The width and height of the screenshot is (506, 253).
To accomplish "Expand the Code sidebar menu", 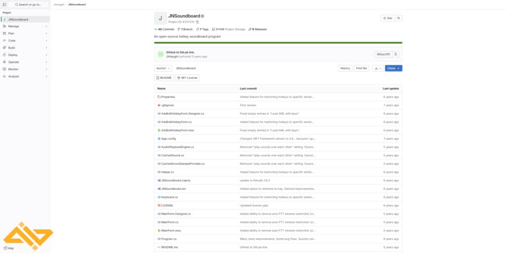I will [x=25, y=41].
